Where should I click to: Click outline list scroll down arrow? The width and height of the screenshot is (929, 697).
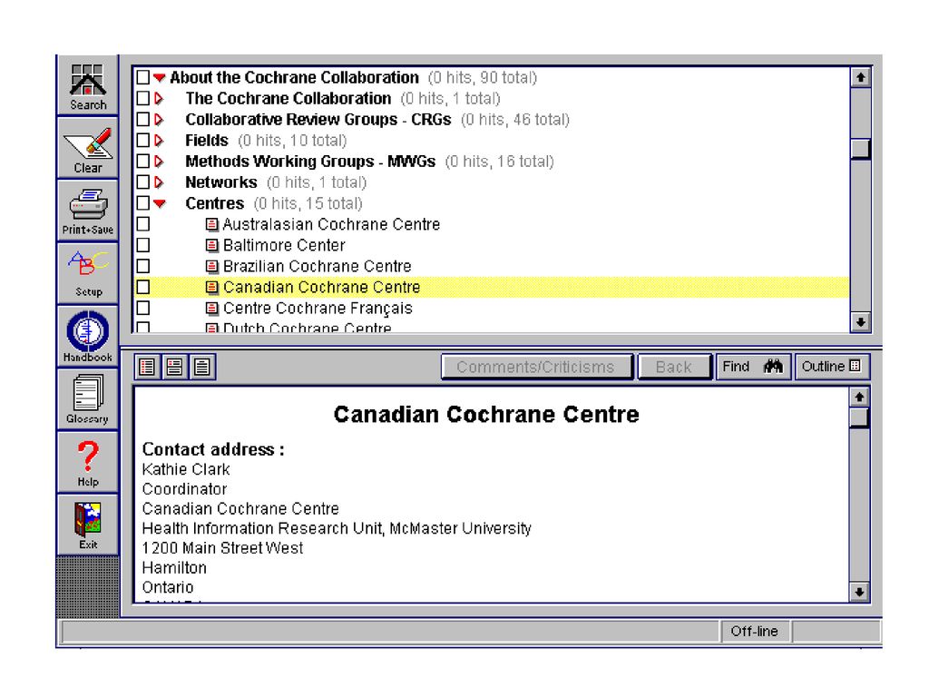click(x=860, y=322)
